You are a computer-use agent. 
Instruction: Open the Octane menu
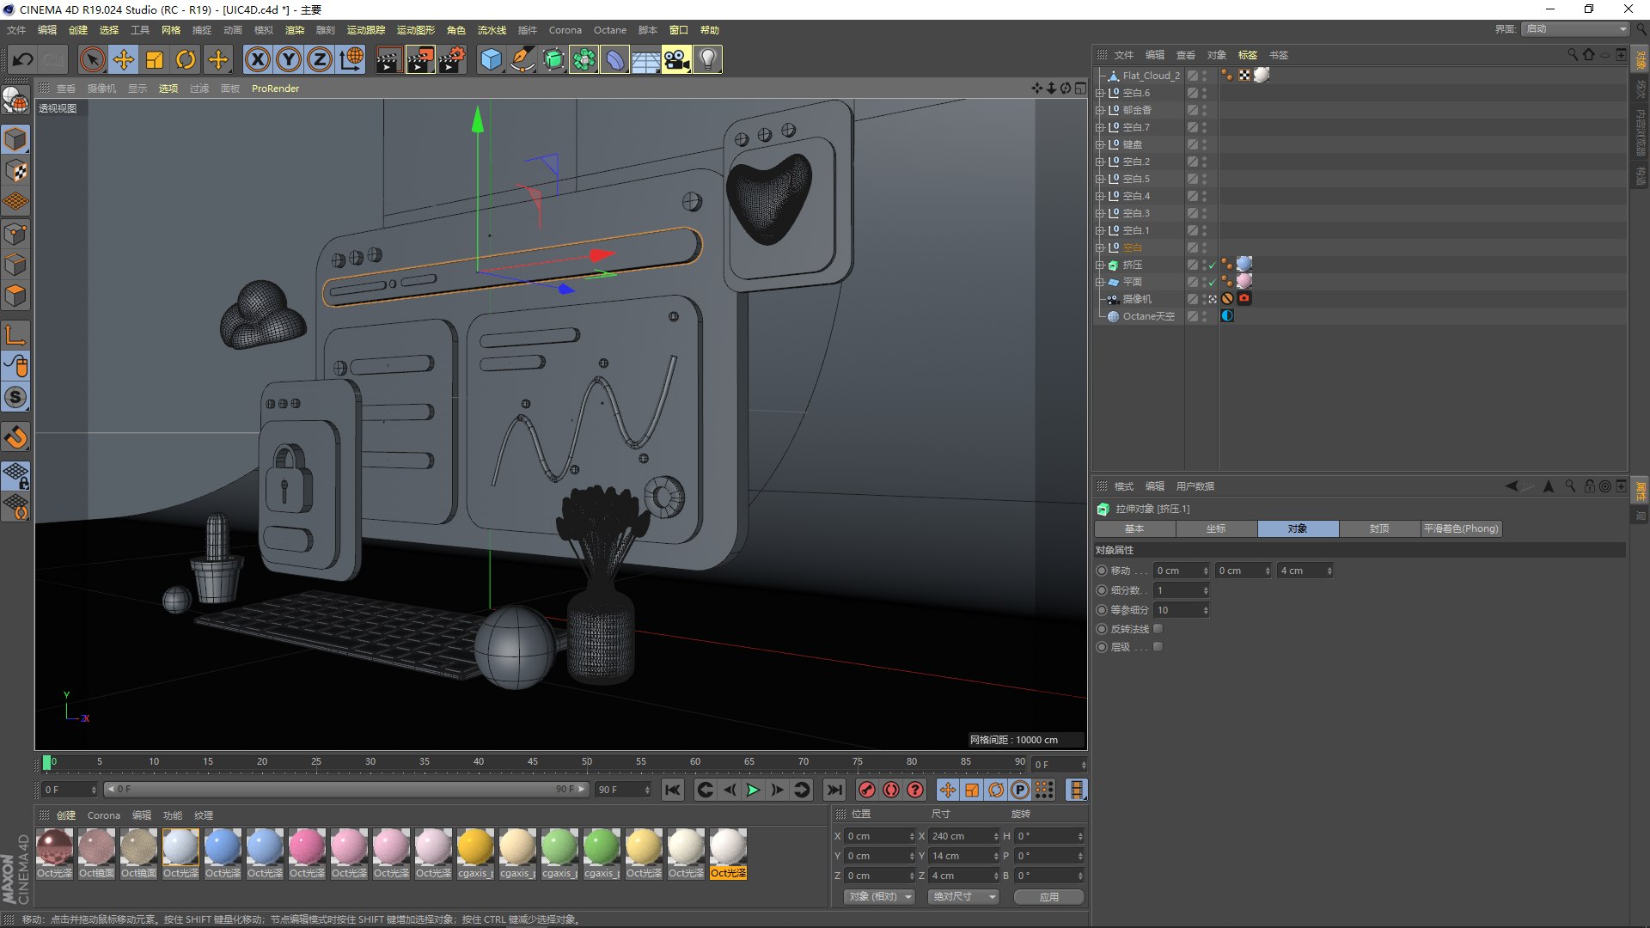click(x=609, y=30)
